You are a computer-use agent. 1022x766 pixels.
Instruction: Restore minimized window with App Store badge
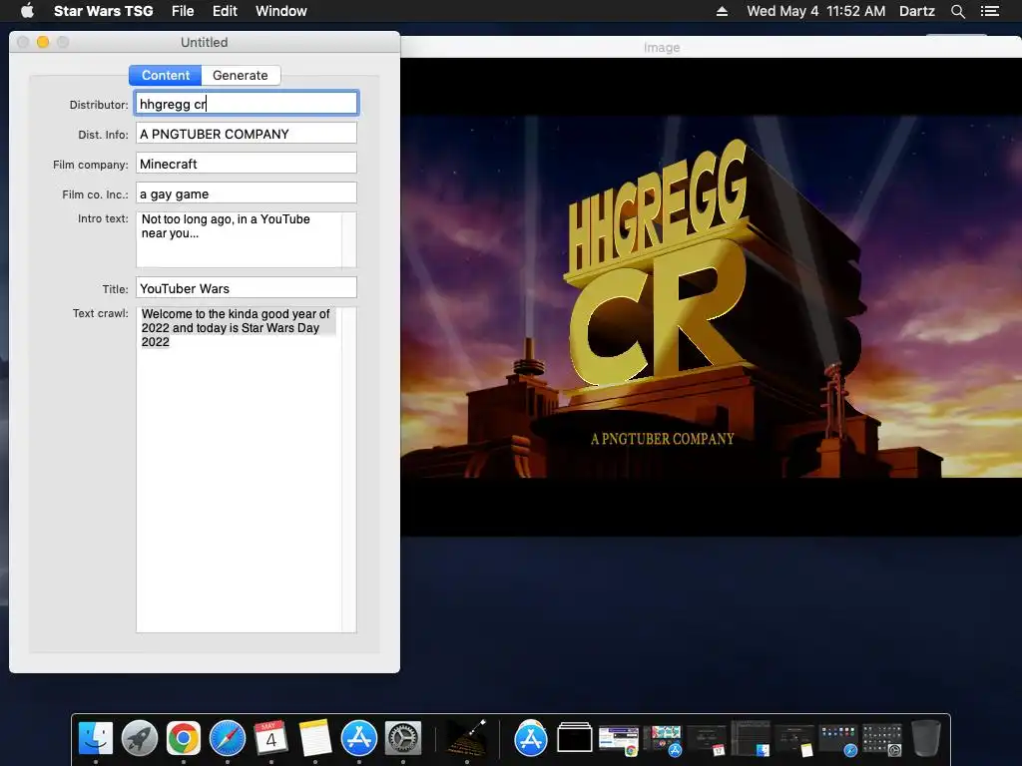click(663, 741)
